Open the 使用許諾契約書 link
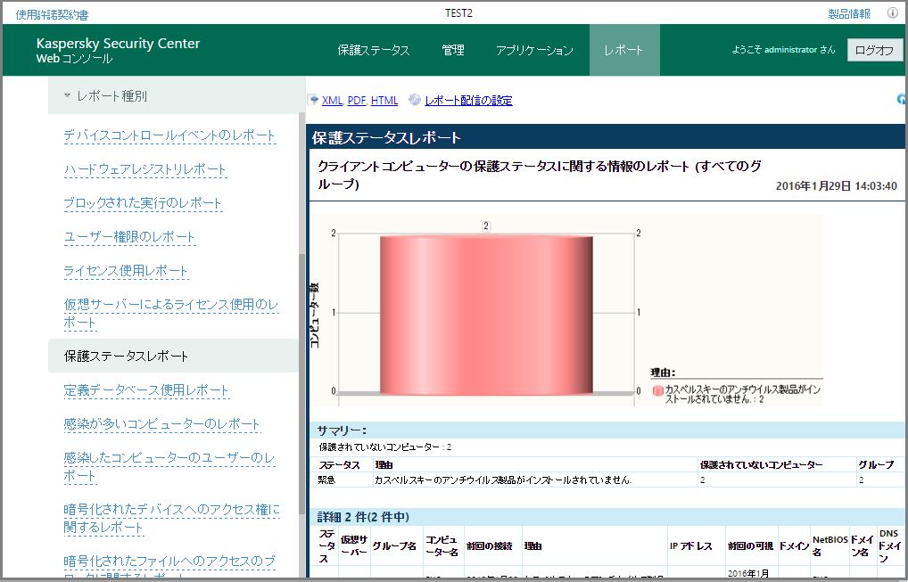The image size is (908, 582). (52, 14)
